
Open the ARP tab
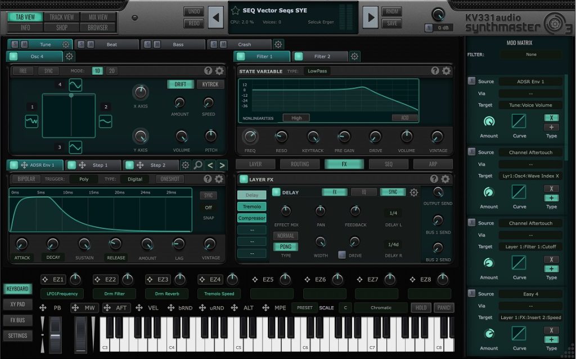[x=433, y=164]
